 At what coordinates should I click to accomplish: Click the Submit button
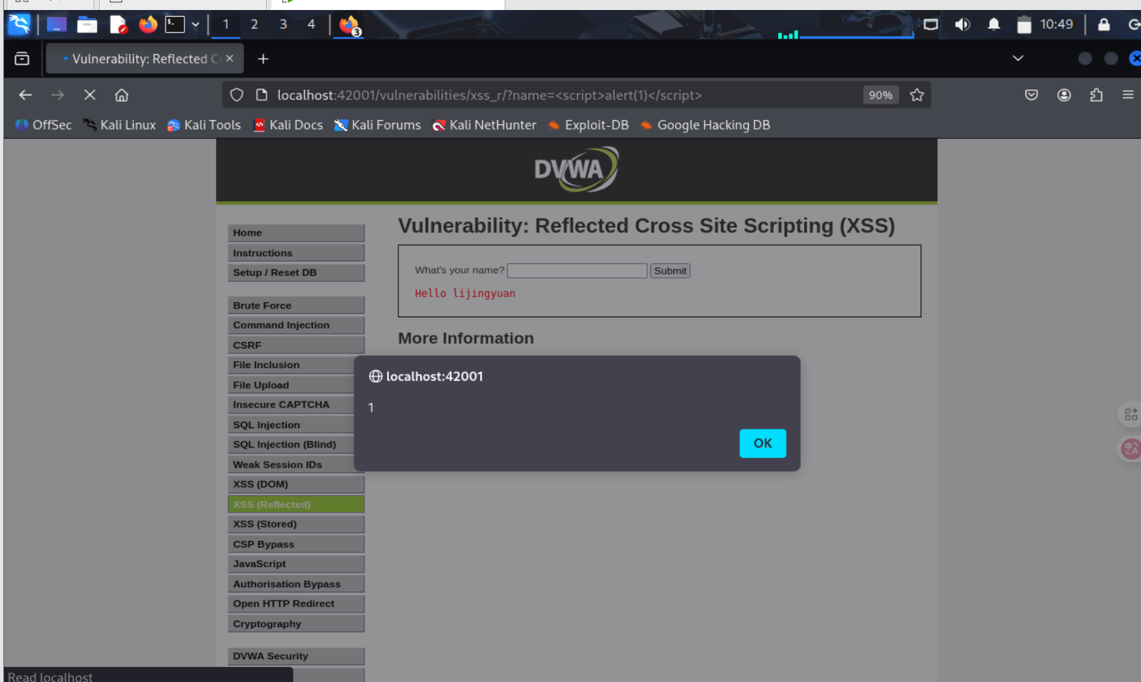coord(670,271)
